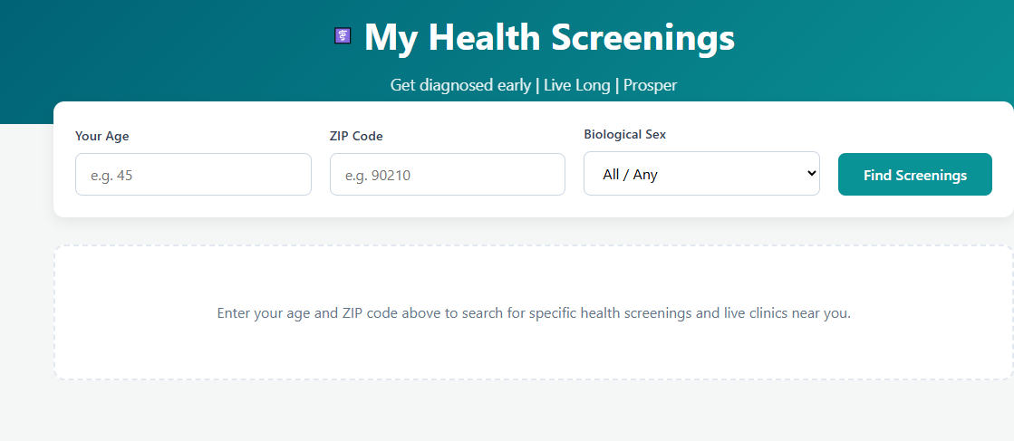Click the empty dashed results box below instruction text
Screen dimensions: 1014x441
tap(534, 352)
